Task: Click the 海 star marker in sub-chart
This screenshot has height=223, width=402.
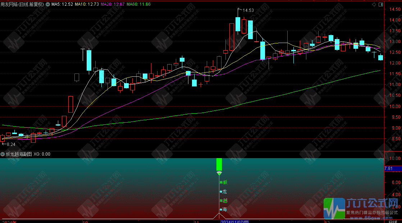Action: point(223,210)
